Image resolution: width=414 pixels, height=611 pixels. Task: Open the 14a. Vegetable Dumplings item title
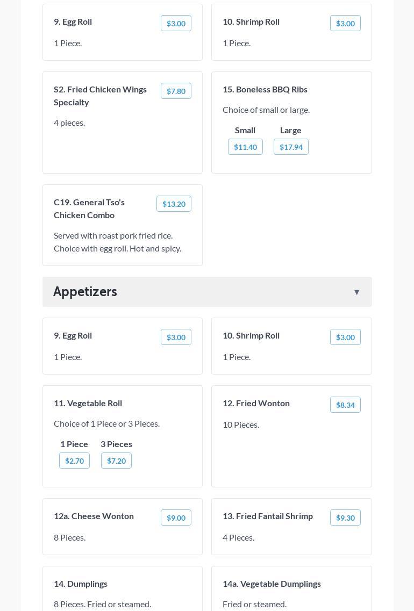[272, 584]
